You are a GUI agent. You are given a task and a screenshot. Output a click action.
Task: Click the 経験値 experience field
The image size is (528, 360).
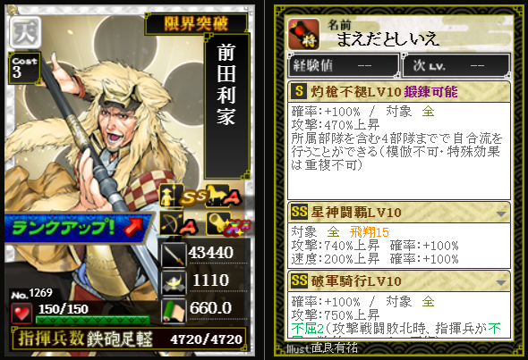click(344, 65)
